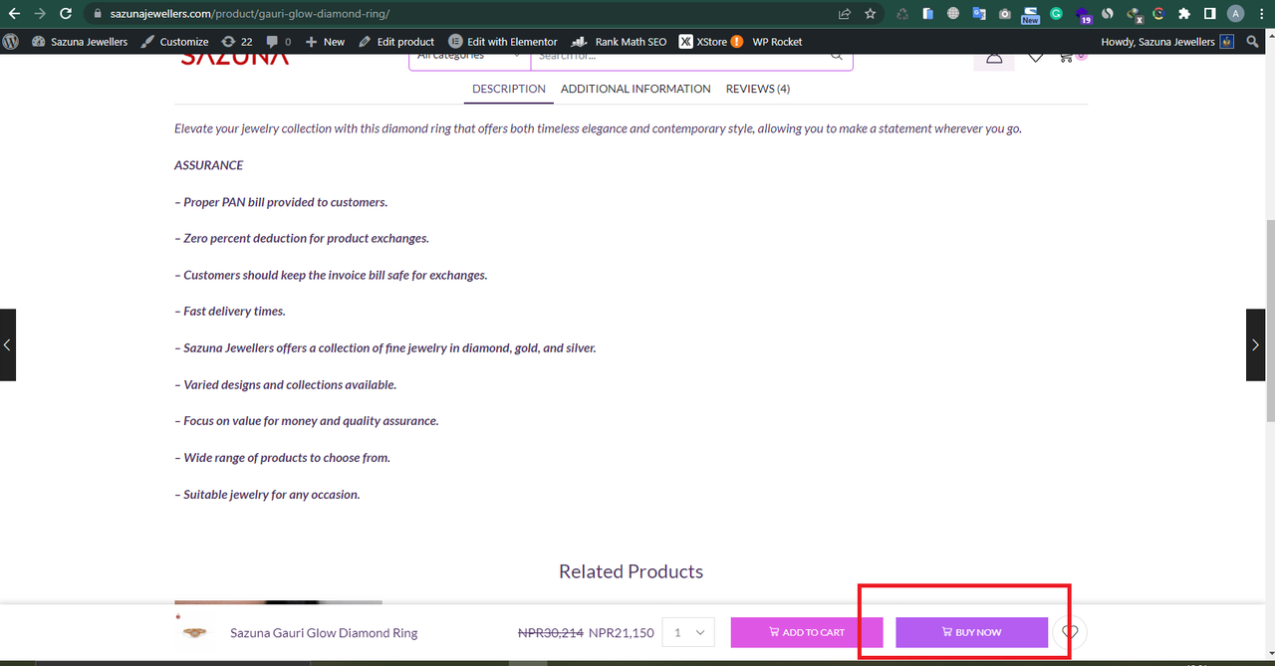Open the All categories dropdown
1275x666 pixels.
pyautogui.click(x=469, y=58)
